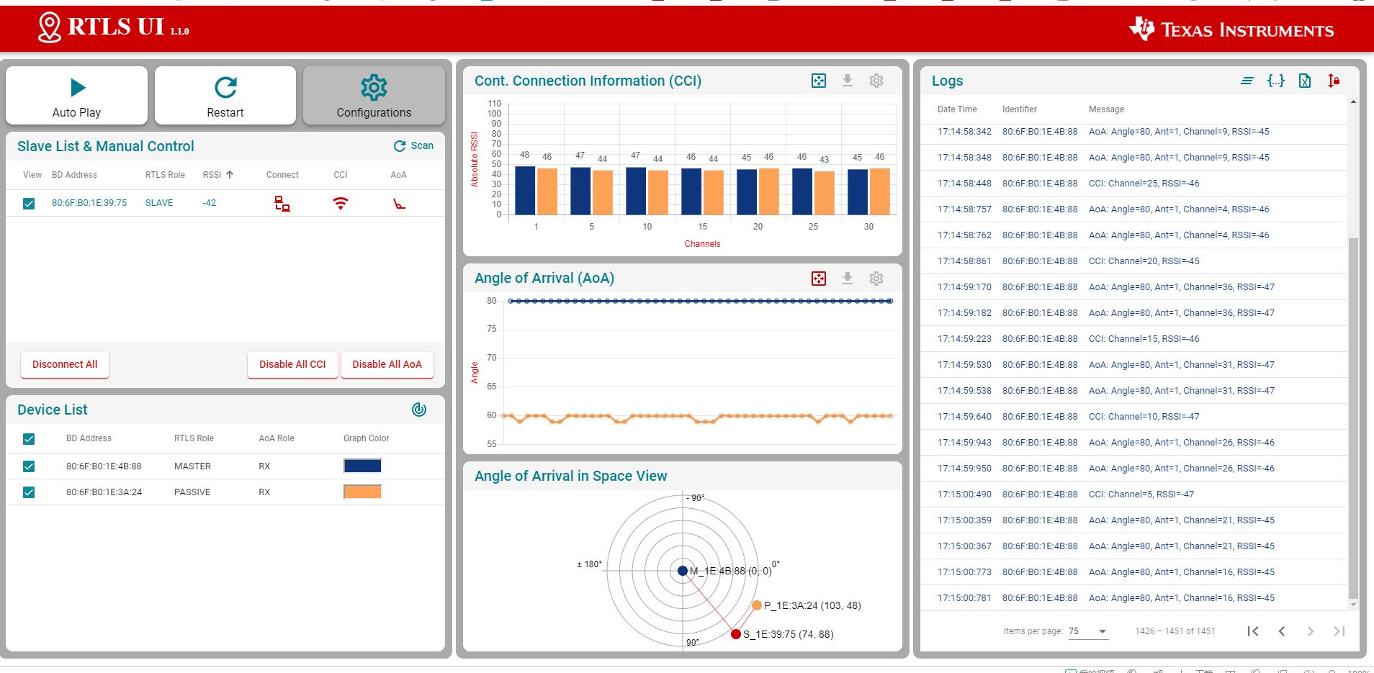Expand the Angle of Arrival chart

coord(819,279)
